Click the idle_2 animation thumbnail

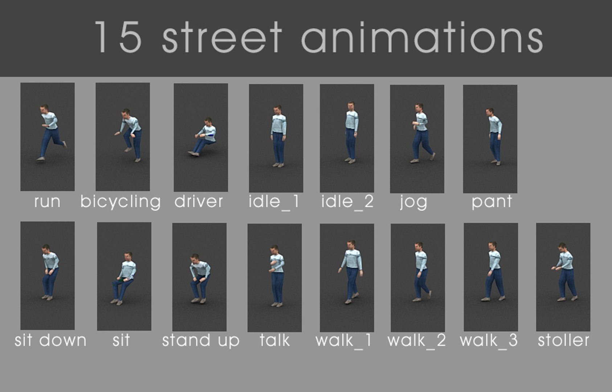coord(347,138)
